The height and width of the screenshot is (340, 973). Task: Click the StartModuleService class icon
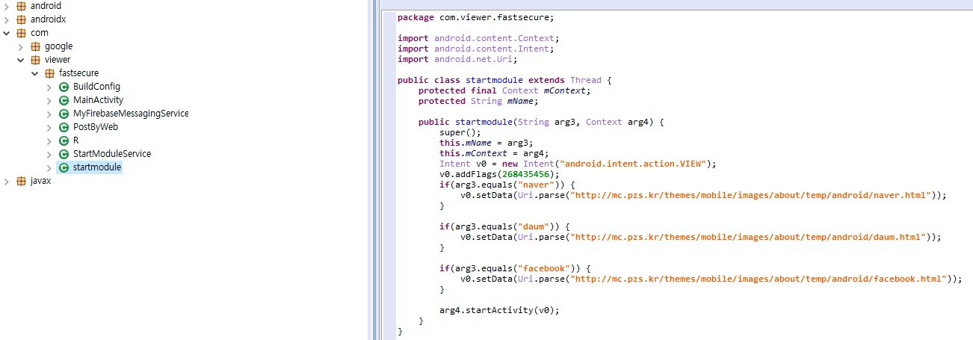coord(64,154)
